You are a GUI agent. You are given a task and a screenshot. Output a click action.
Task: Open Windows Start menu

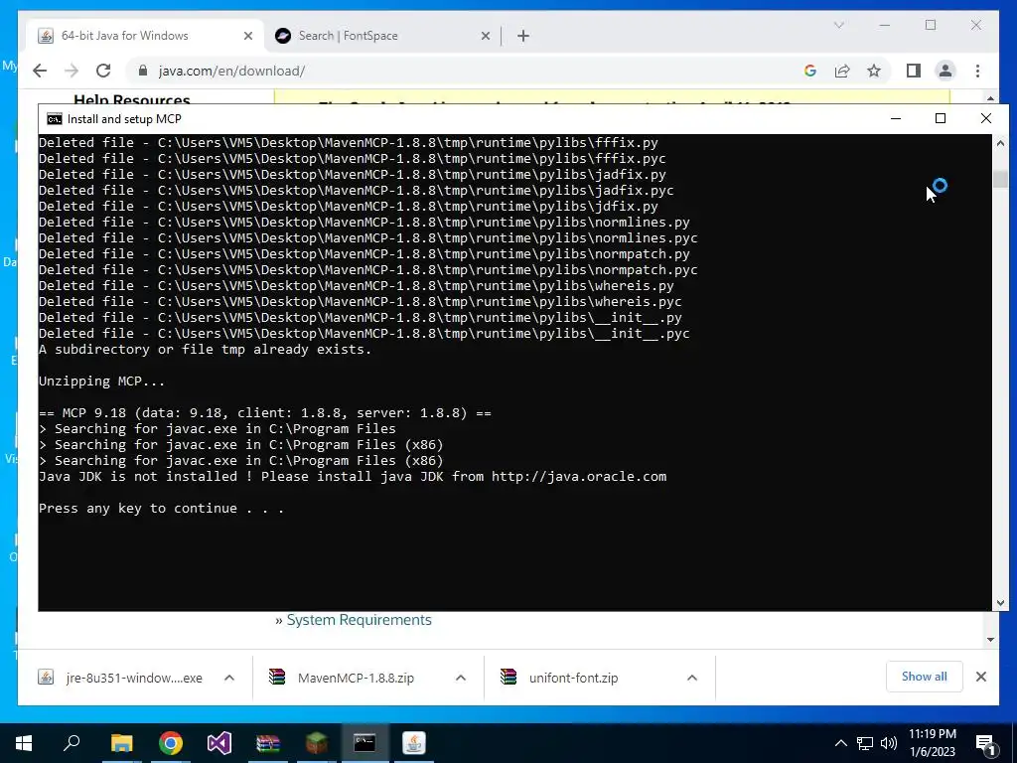click(x=24, y=743)
